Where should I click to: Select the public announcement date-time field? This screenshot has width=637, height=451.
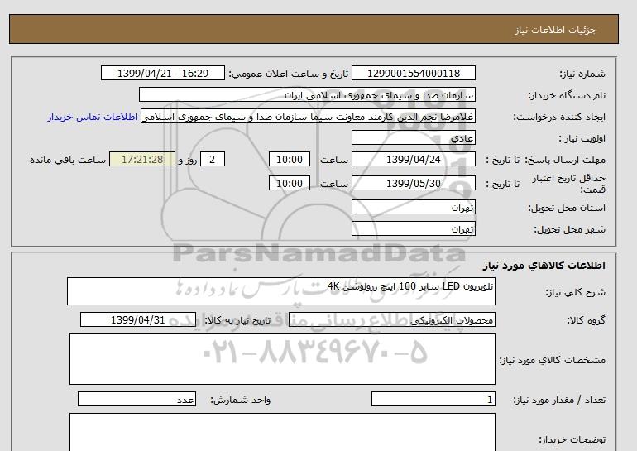coord(162,74)
